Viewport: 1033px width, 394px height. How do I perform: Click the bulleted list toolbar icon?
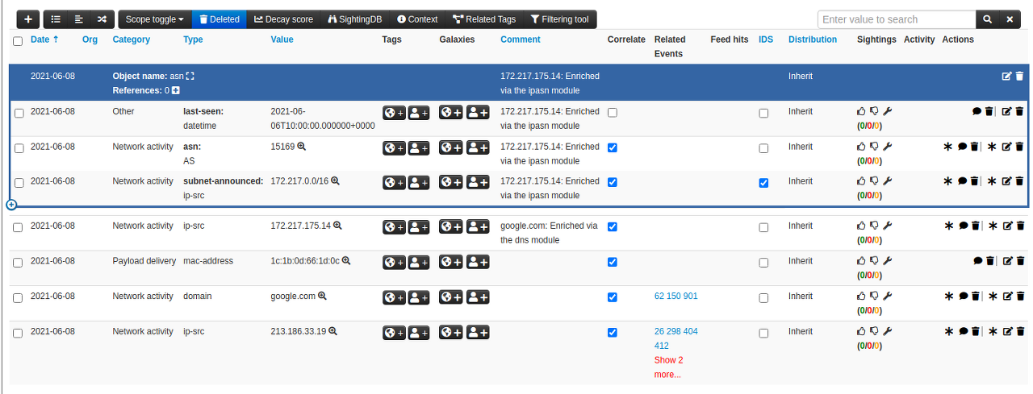click(x=56, y=19)
